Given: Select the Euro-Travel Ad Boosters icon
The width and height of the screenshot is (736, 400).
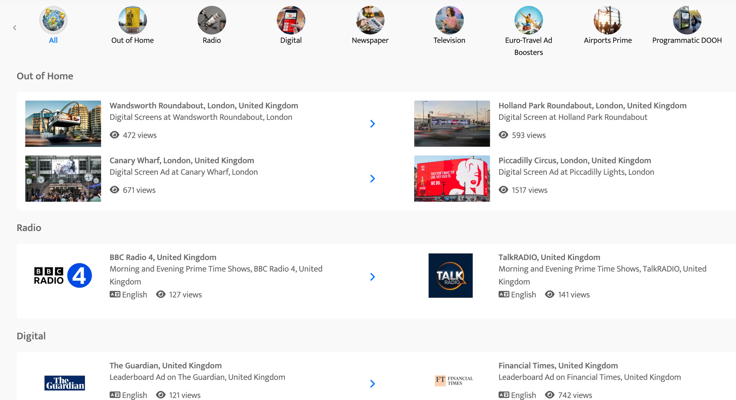Looking at the screenshot, I should pos(528,20).
